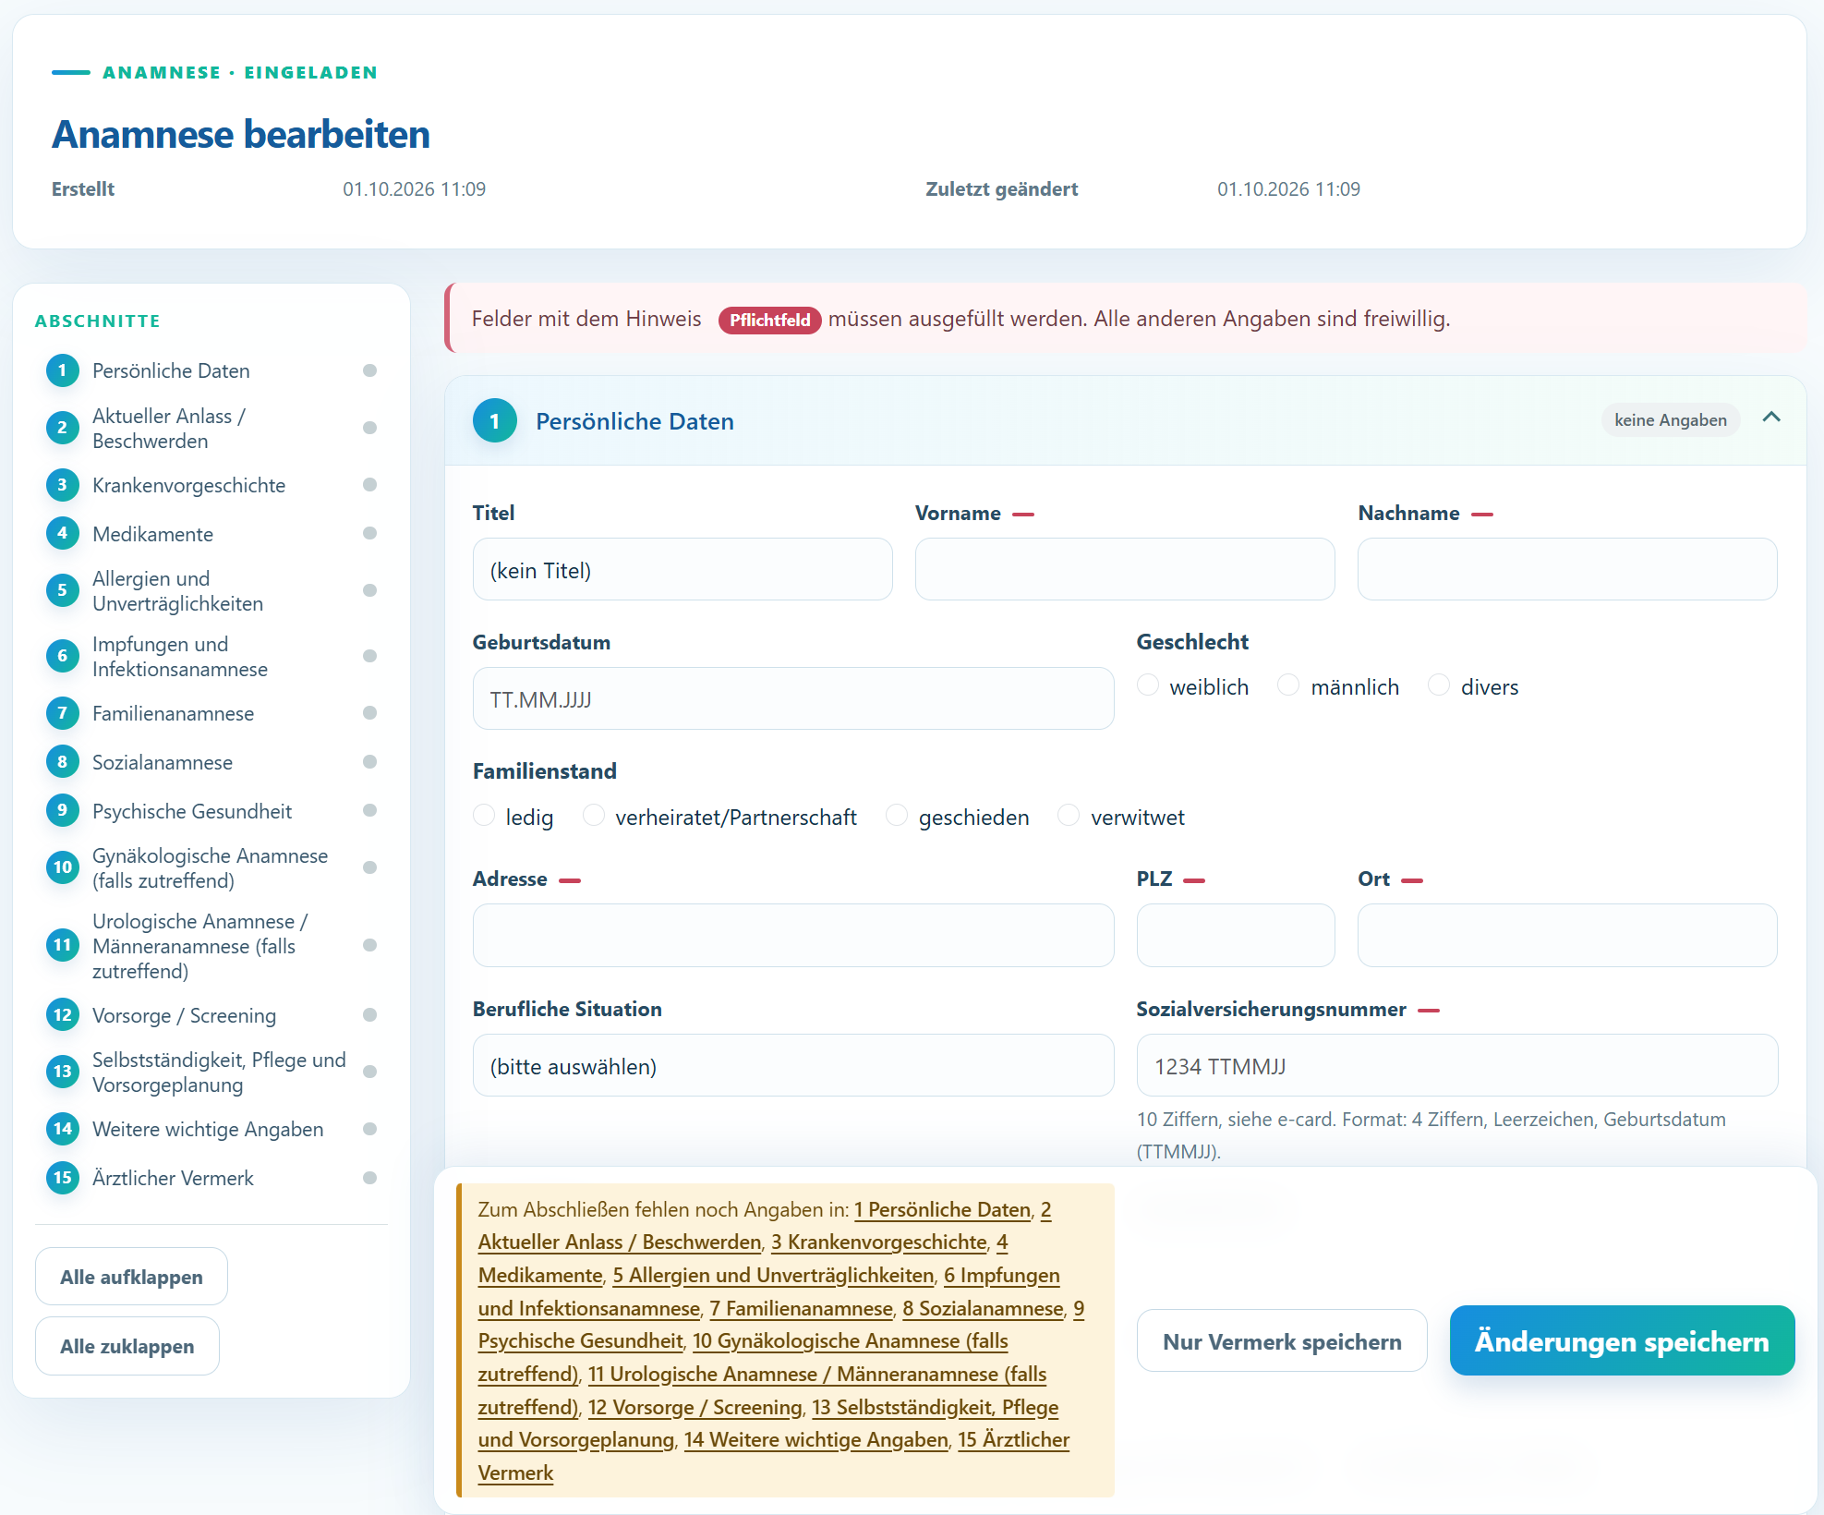The image size is (1824, 1515).
Task: Click the number 15 badge for Ärztlicher Vermerk
Action: (63, 1178)
